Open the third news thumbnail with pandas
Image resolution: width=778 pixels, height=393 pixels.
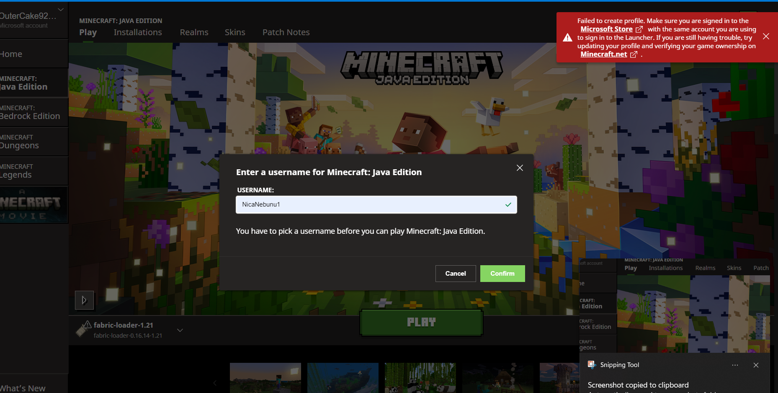[x=420, y=378]
